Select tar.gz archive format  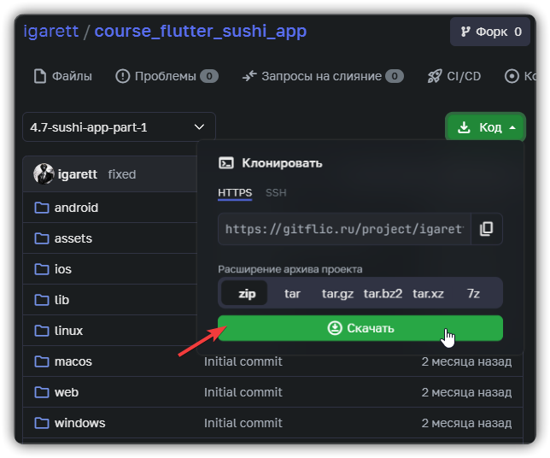(337, 293)
